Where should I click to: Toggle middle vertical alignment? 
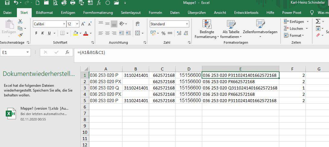click(107, 23)
